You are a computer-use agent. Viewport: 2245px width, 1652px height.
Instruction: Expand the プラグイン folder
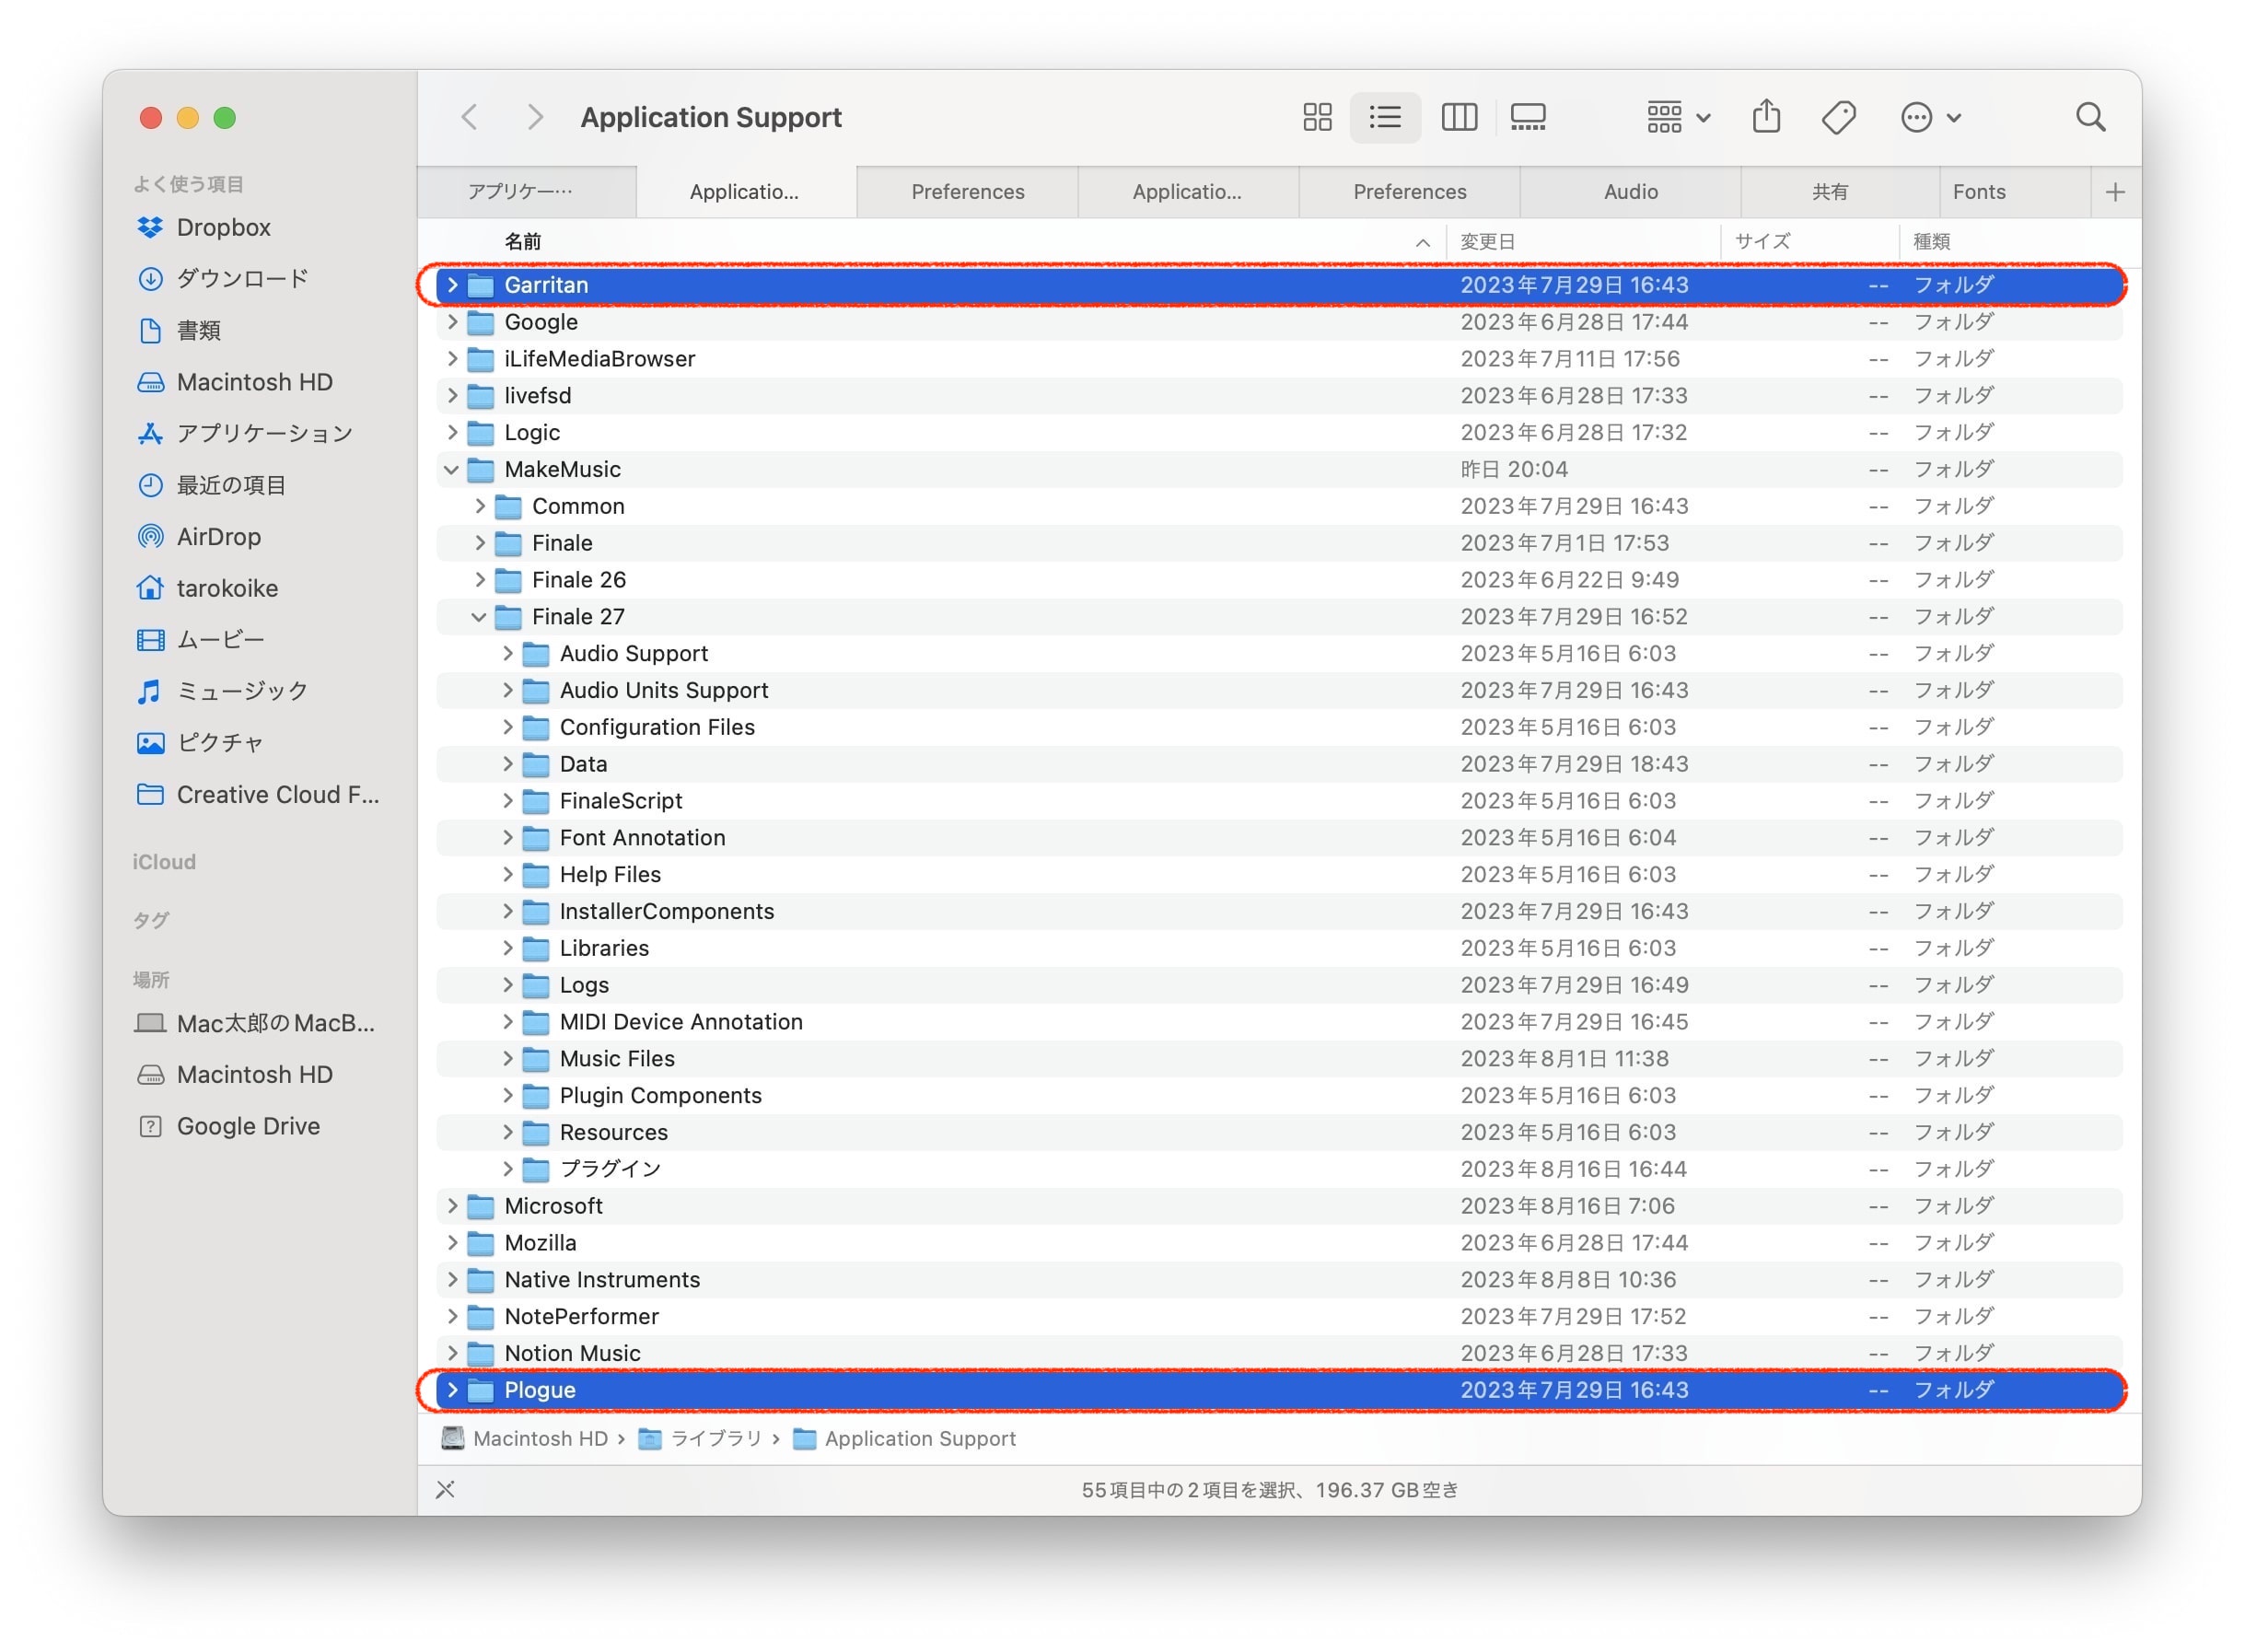[x=507, y=1169]
